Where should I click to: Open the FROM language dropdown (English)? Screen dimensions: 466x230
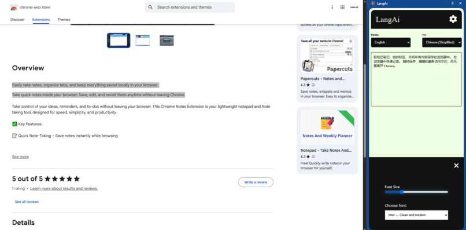[x=390, y=42]
